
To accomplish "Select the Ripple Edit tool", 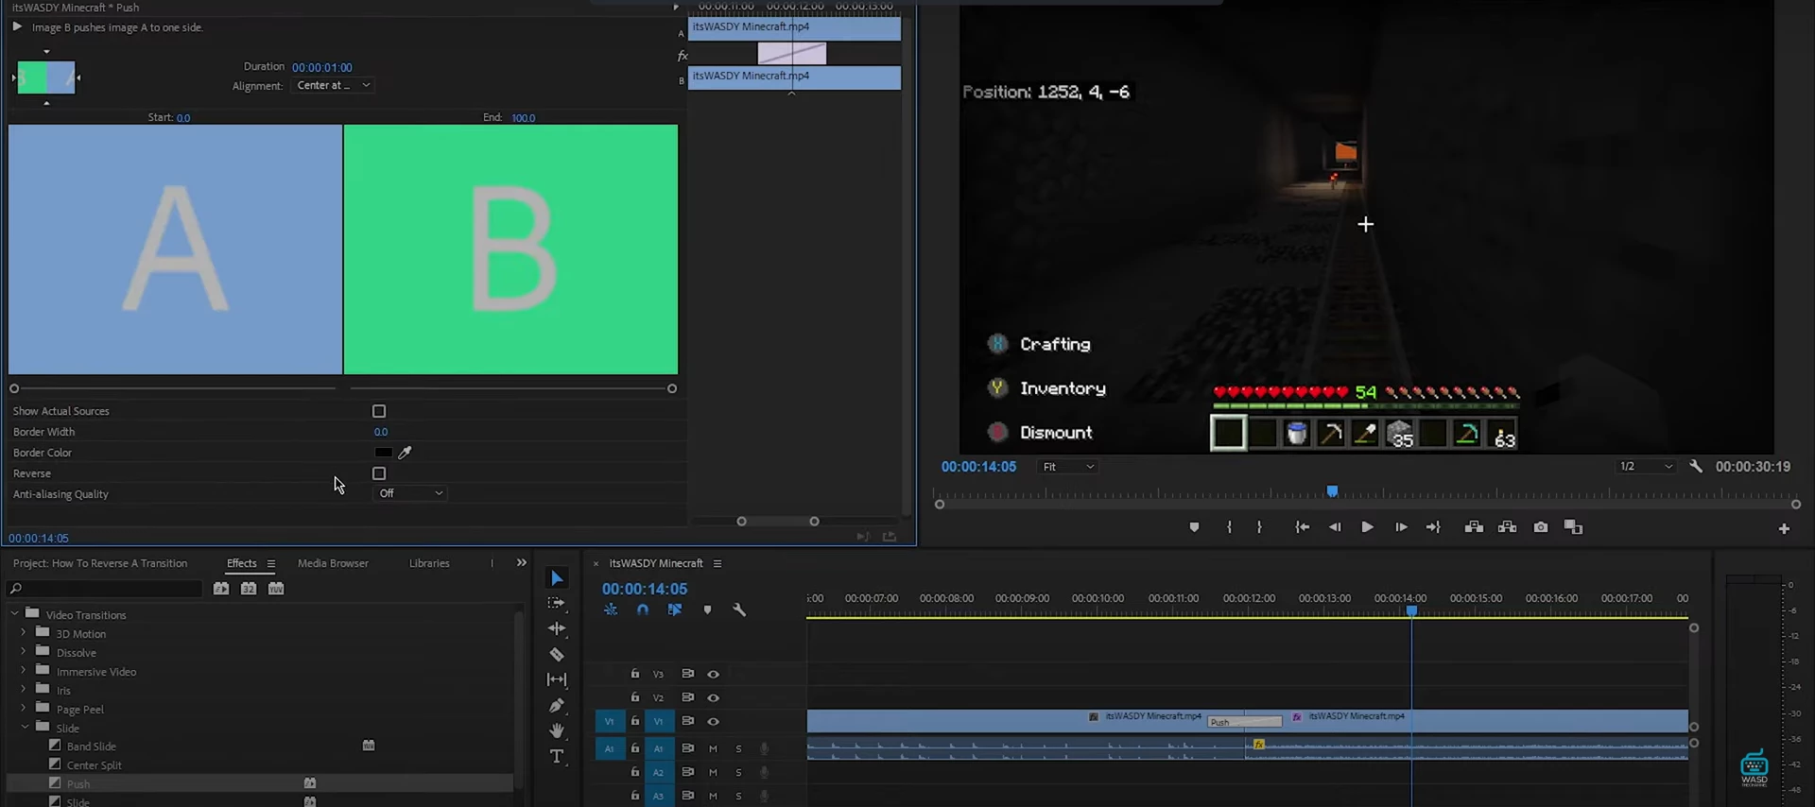I will click(x=557, y=628).
